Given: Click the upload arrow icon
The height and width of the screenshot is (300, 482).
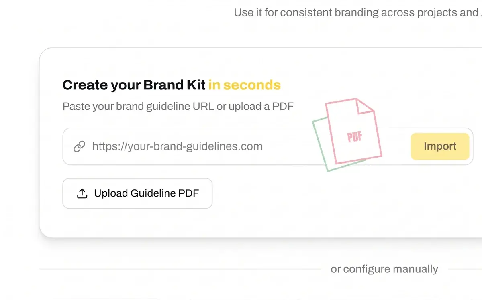Looking at the screenshot, I should [82, 193].
